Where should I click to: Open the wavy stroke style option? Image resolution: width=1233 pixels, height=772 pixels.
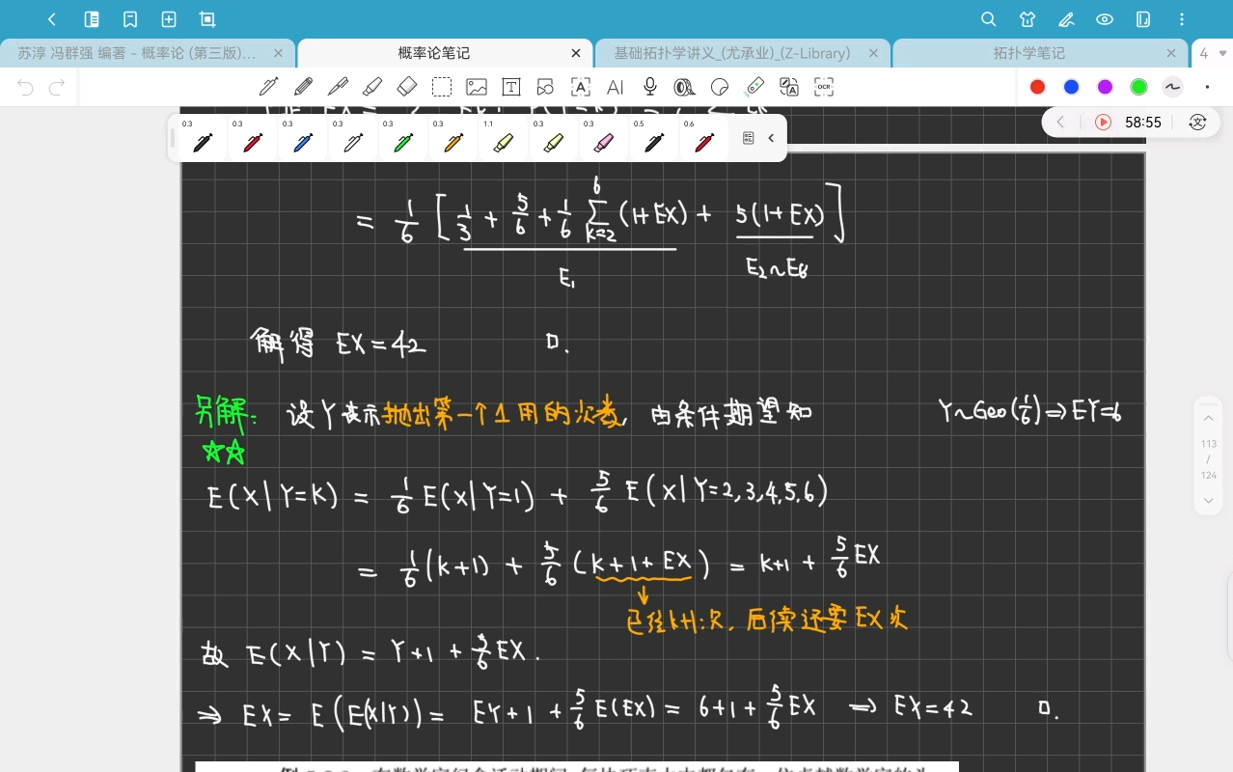pos(1172,87)
